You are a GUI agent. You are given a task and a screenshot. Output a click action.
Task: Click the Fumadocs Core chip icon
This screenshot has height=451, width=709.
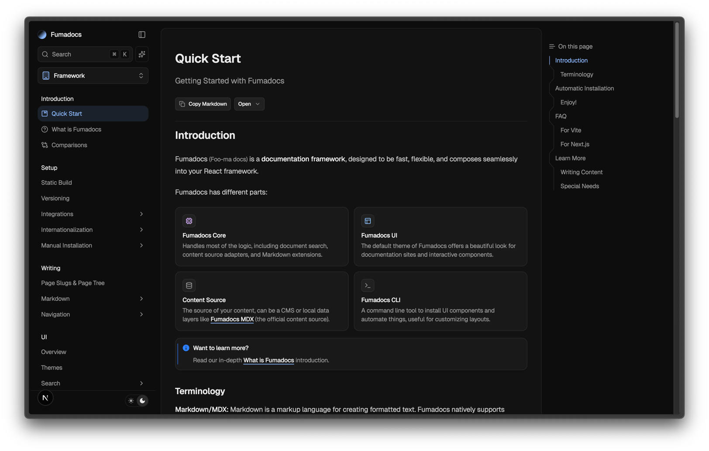click(x=189, y=221)
